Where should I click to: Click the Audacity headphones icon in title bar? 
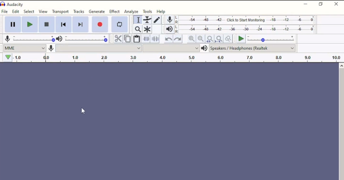(x=3, y=4)
